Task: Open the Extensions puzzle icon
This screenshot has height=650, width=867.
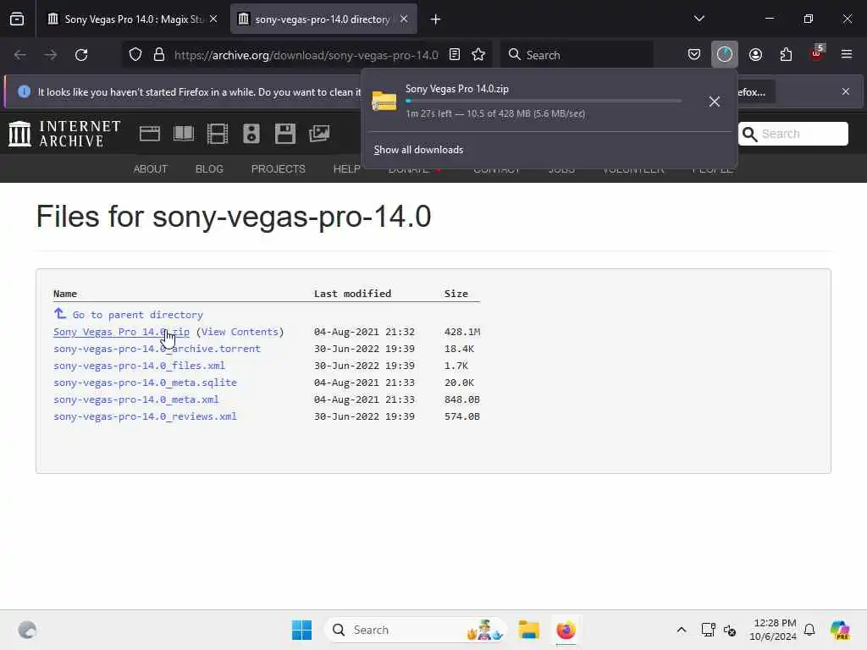Action: coord(786,55)
